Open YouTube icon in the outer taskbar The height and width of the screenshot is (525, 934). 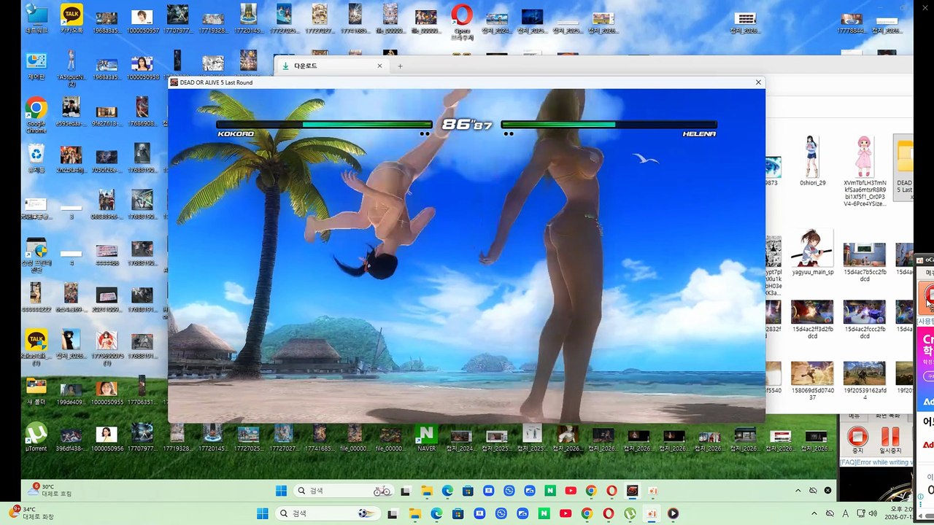566,513
